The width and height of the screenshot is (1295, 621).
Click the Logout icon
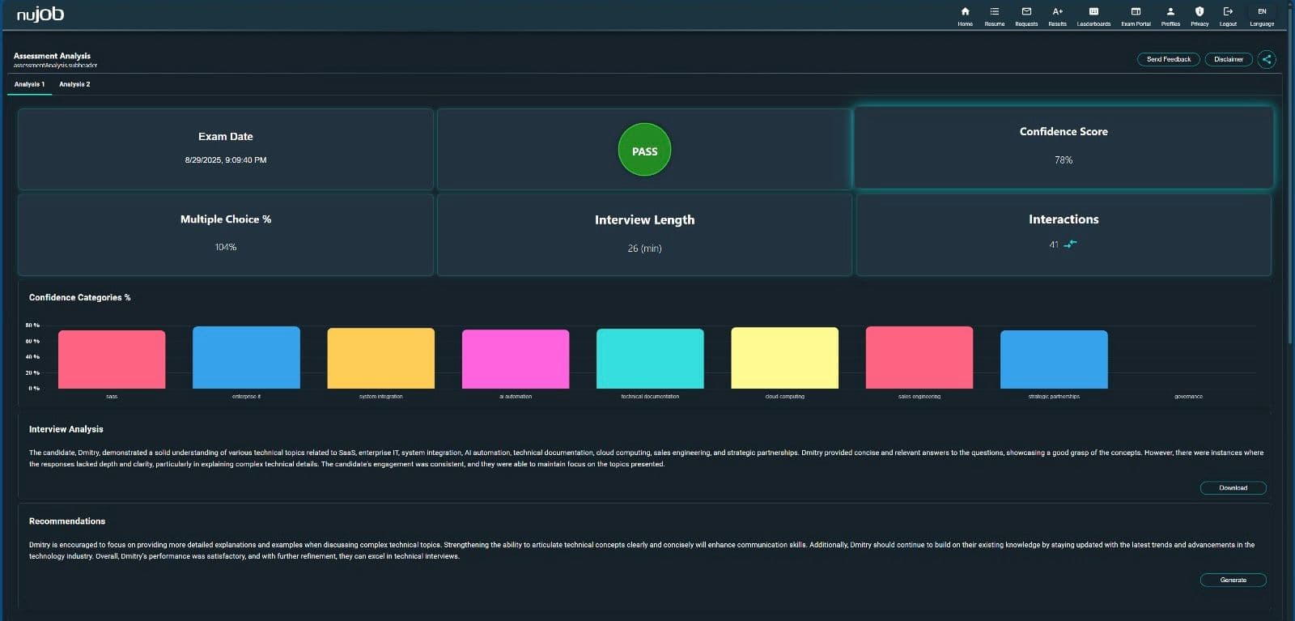click(1228, 12)
